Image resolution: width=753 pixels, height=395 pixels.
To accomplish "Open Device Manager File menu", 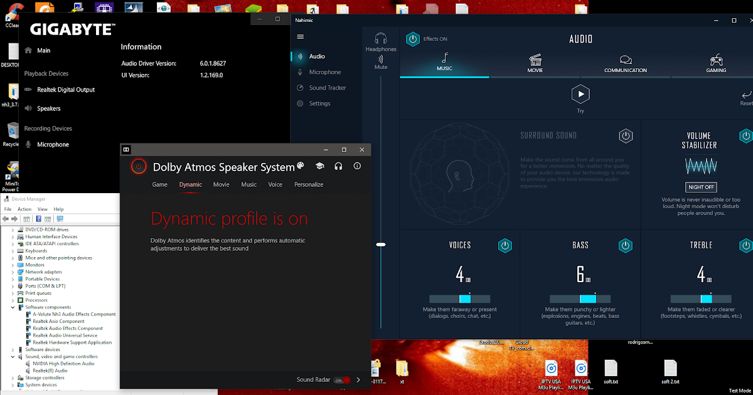I will click(8, 209).
